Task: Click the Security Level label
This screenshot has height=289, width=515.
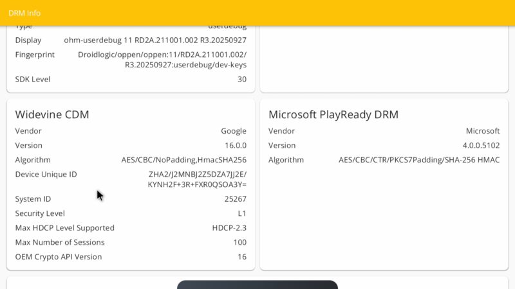Action: (x=40, y=213)
